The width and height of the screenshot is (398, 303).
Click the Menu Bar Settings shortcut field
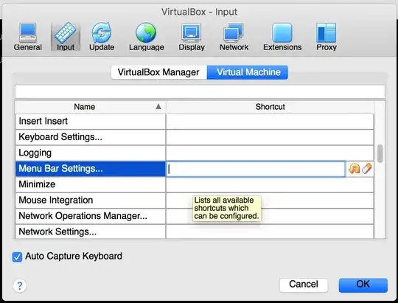click(256, 169)
